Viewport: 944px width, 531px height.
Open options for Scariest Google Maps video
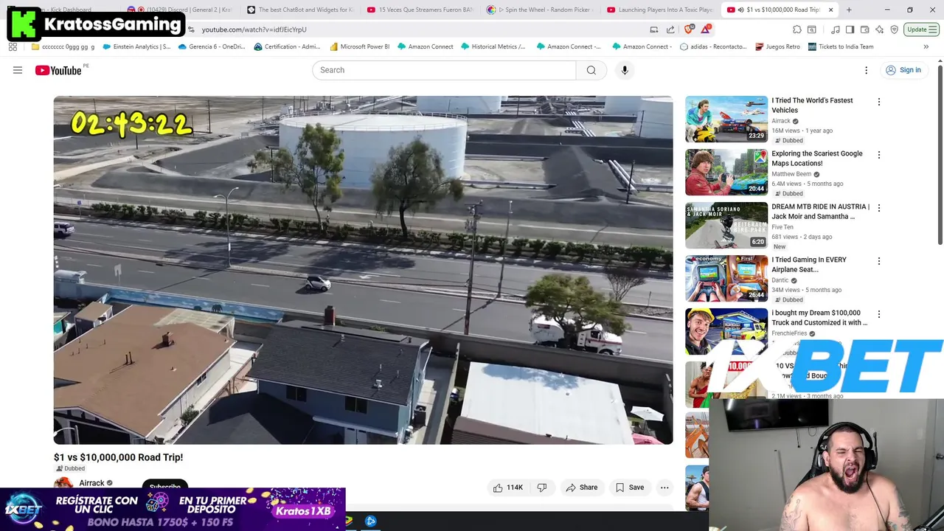(878, 155)
